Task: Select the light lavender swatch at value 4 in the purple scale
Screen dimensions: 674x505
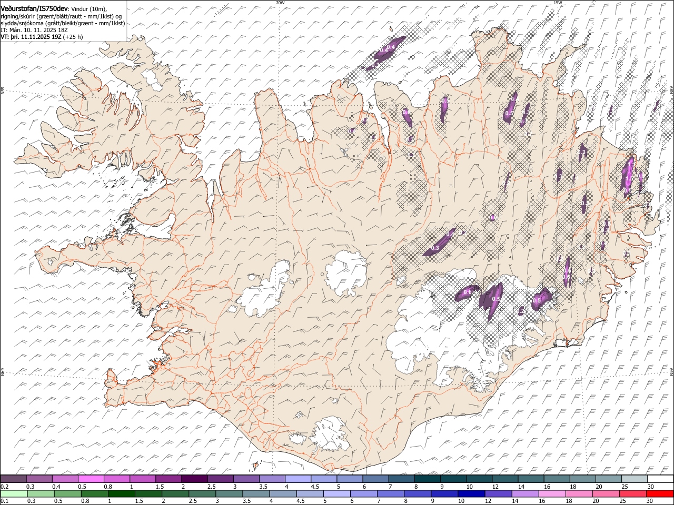Action: coord(298,479)
